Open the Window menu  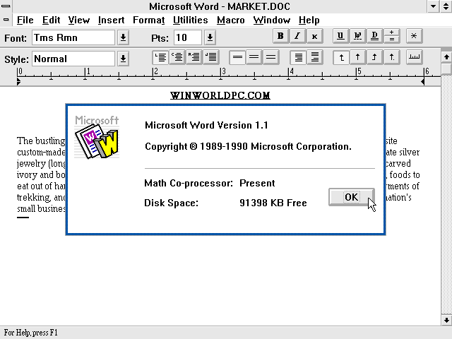click(x=271, y=20)
